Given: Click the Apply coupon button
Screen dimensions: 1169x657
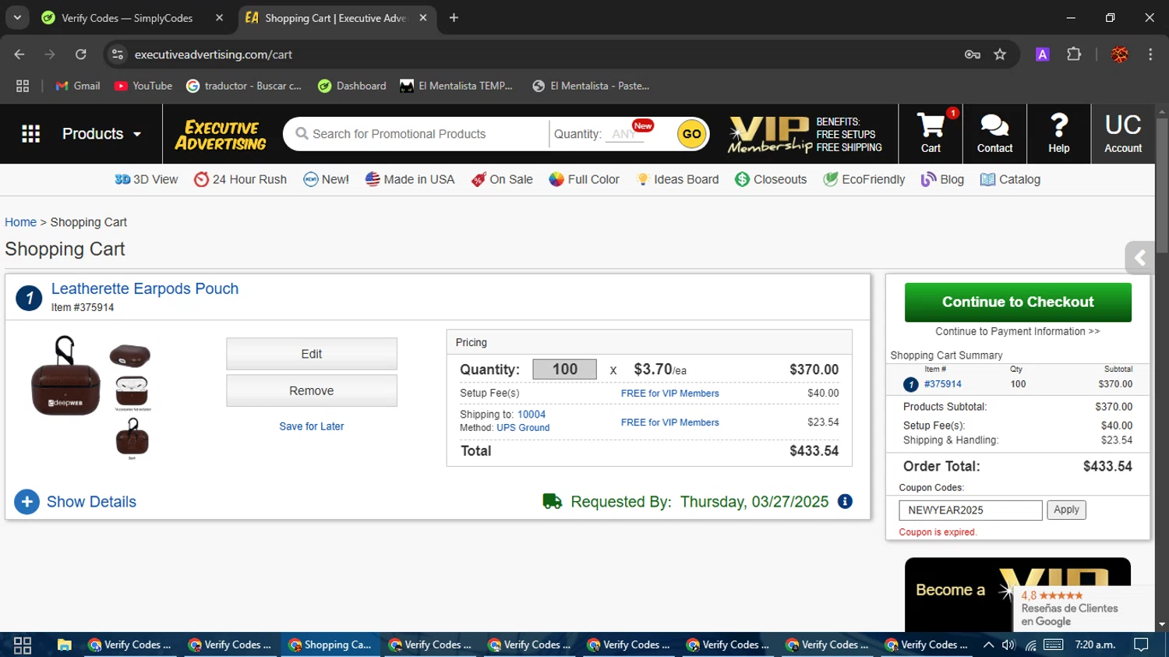Looking at the screenshot, I should point(1066,510).
